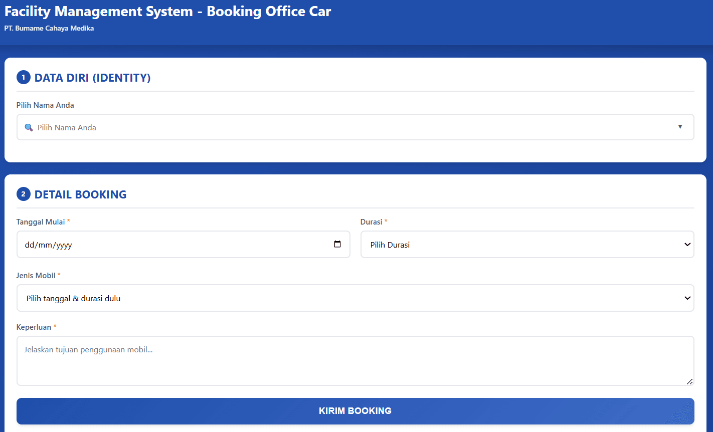Click the PT. Bumame Cahaya Medika subtitle
This screenshot has height=432, width=713.
tap(49, 29)
